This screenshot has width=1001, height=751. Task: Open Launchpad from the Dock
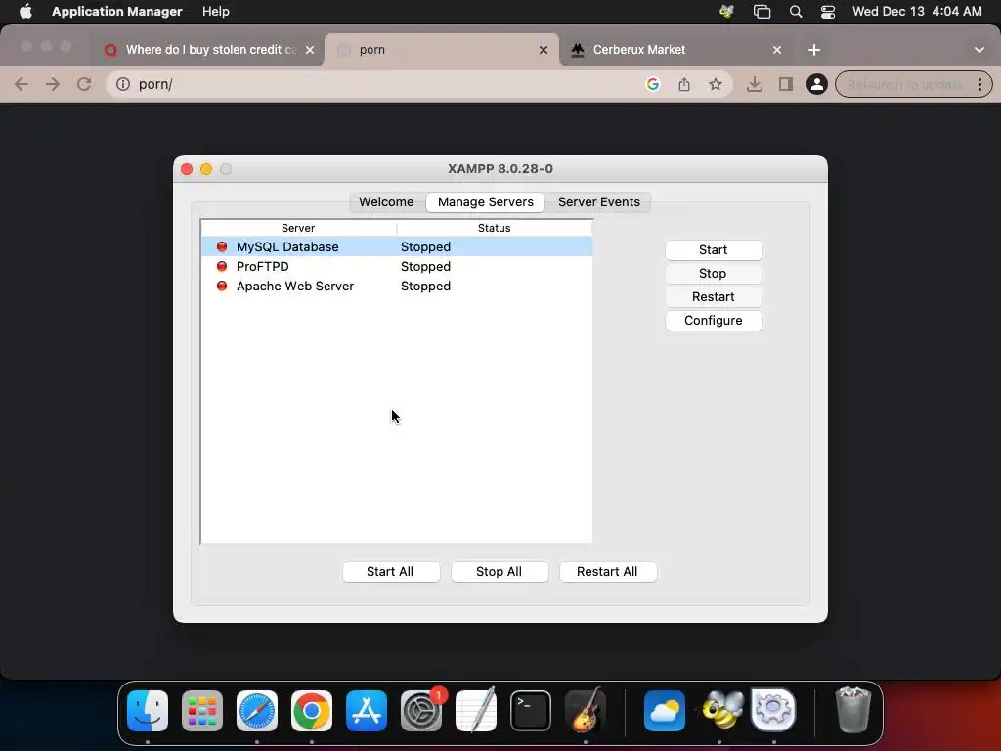(x=202, y=711)
